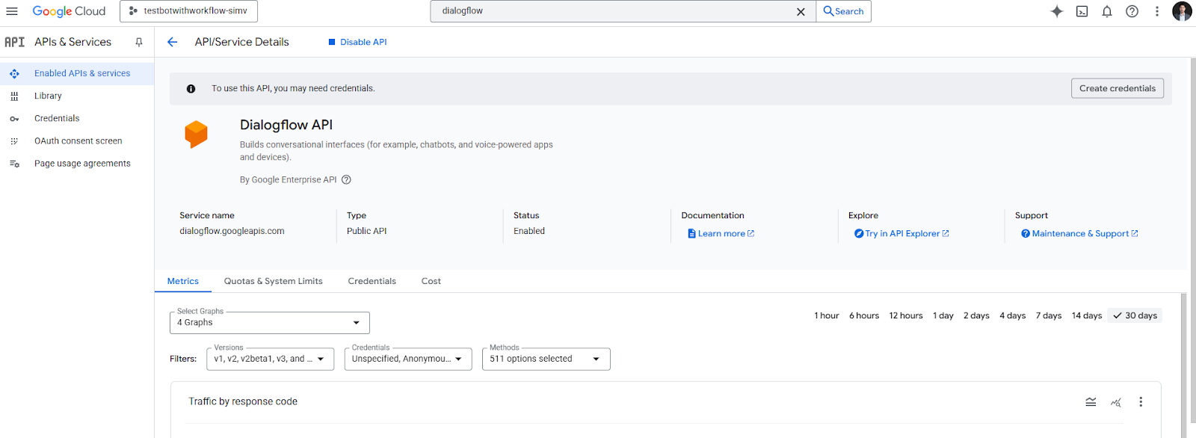
Task: Expand the Methods filter dropdown
Action: [x=546, y=359]
